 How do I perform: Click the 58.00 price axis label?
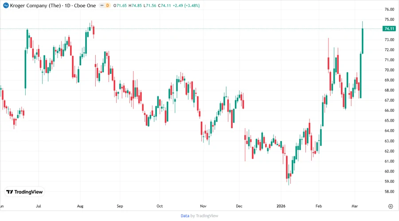click(389, 192)
